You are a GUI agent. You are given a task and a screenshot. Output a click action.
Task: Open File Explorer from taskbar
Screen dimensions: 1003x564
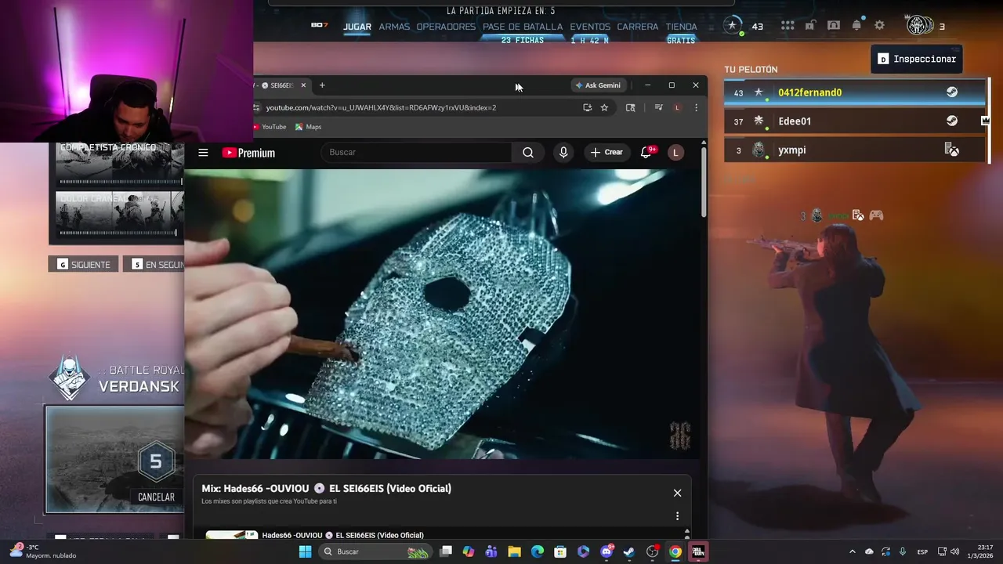[x=514, y=551]
